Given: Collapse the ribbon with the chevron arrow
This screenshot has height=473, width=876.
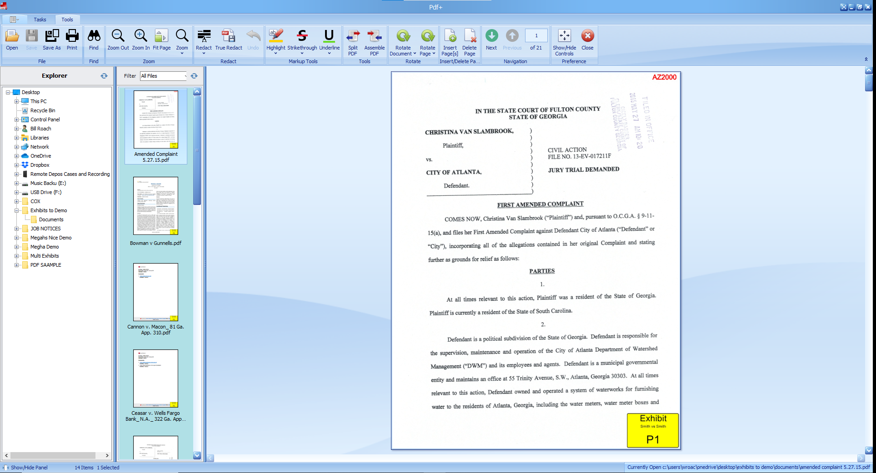Looking at the screenshot, I should coord(866,60).
